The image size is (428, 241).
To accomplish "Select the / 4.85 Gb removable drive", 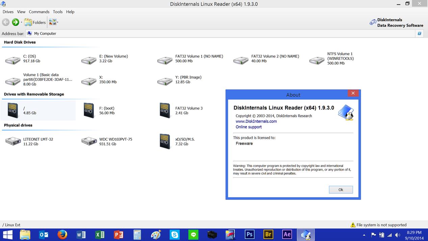I will [x=38, y=111].
